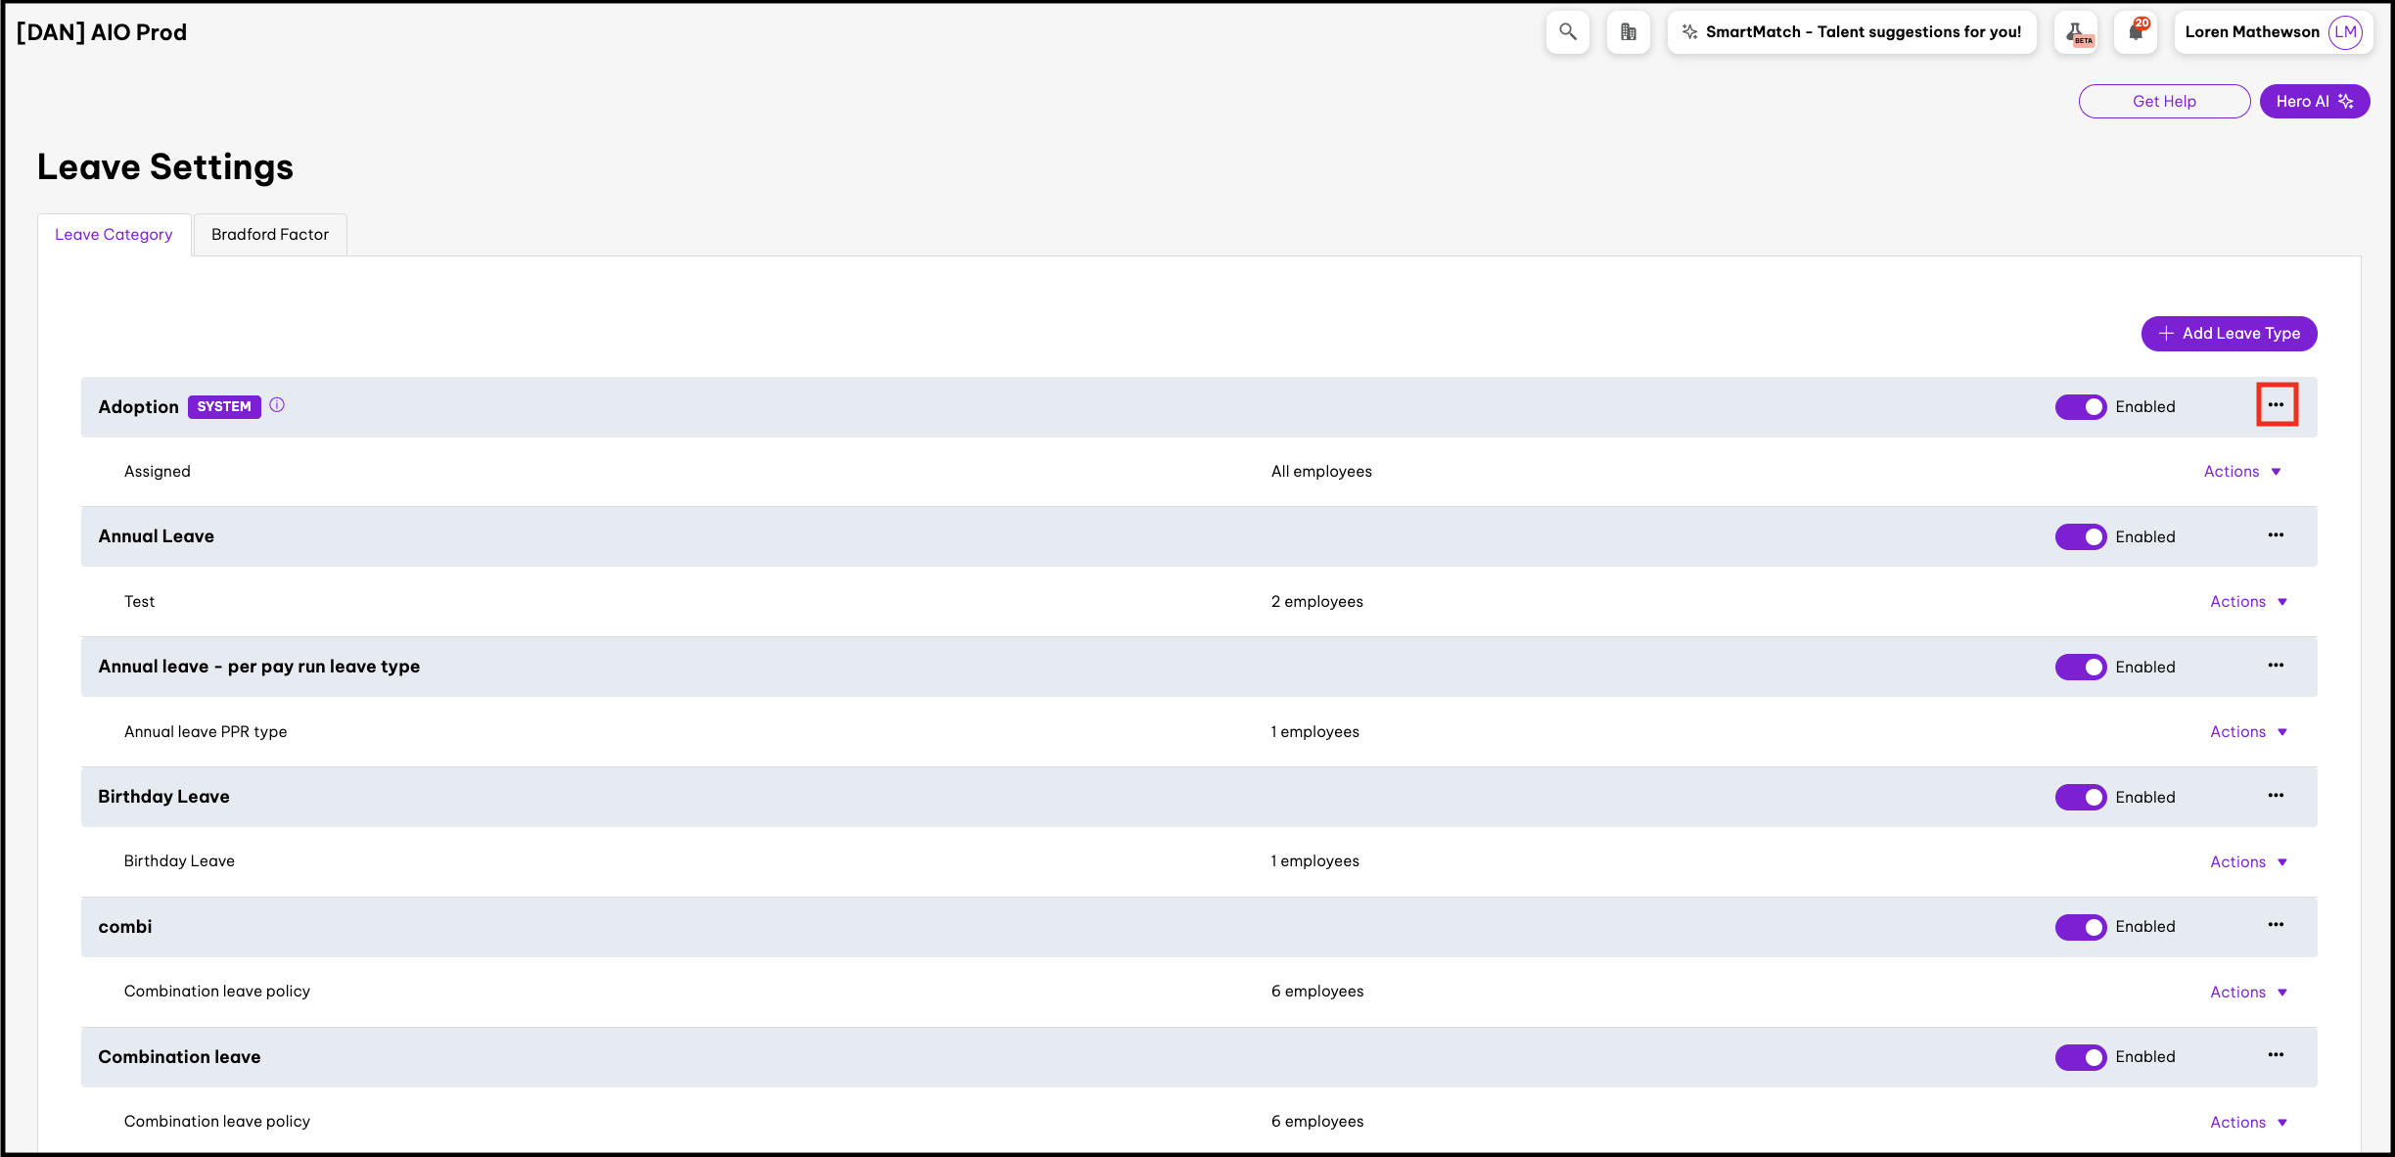
Task: Click the Add Leave Type button
Action: 2229,334
